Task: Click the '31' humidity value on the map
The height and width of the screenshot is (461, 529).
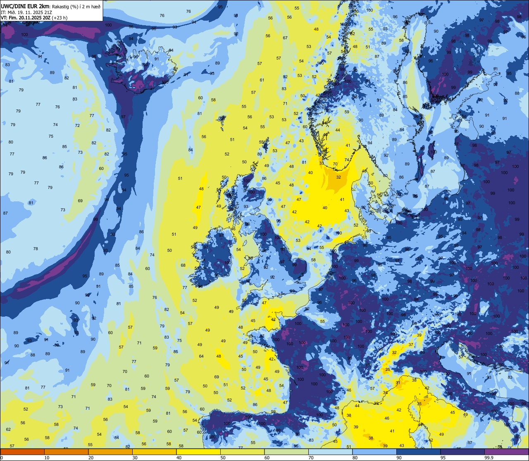Action: click(x=398, y=383)
